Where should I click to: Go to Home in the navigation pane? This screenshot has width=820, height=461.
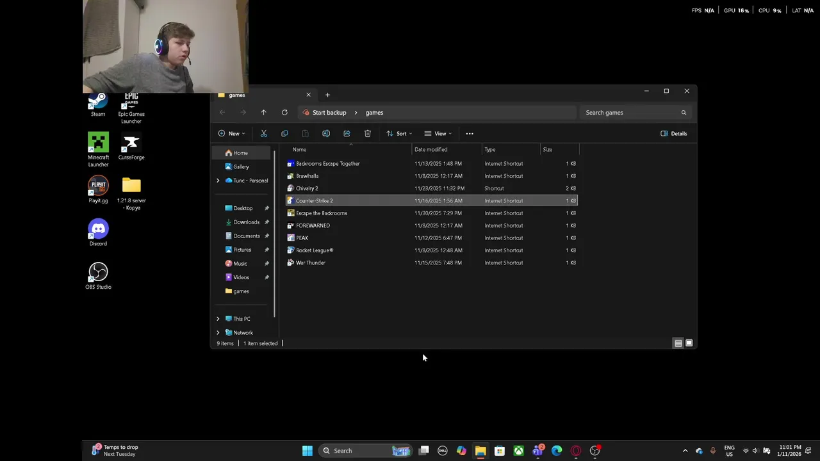click(242, 153)
